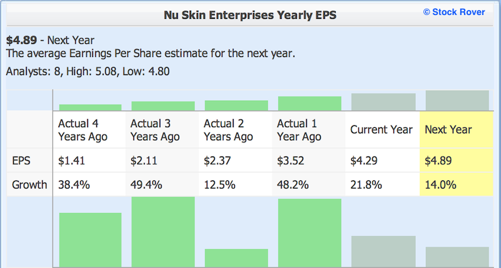Screen dimensions: 501x268
Task: Select the highlighted Next Year column header
Action: (x=457, y=130)
